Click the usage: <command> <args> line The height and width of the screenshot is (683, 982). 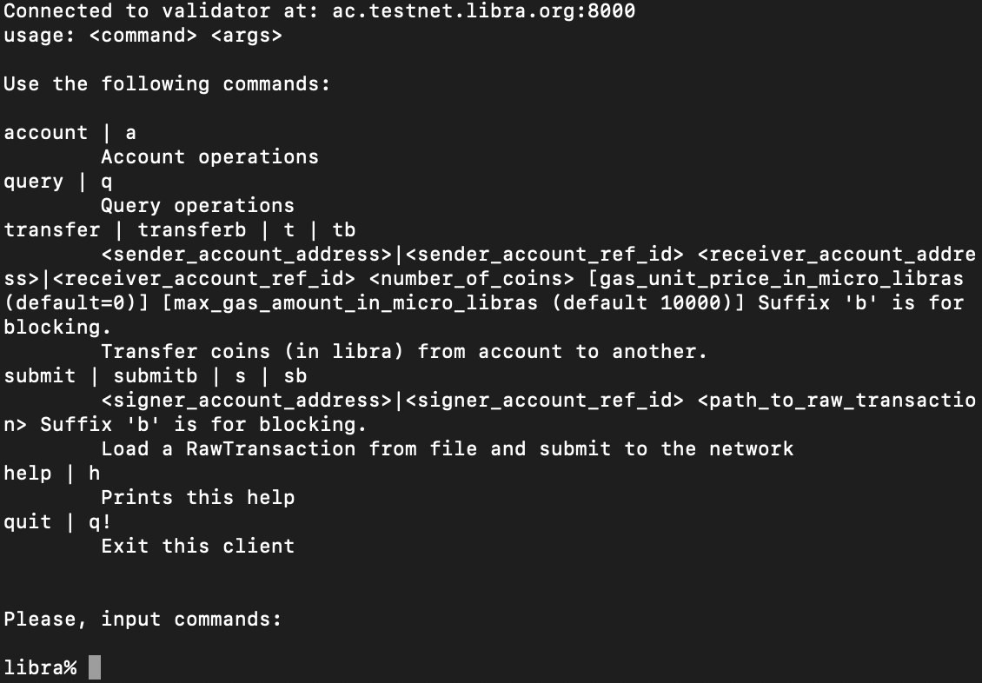[143, 36]
